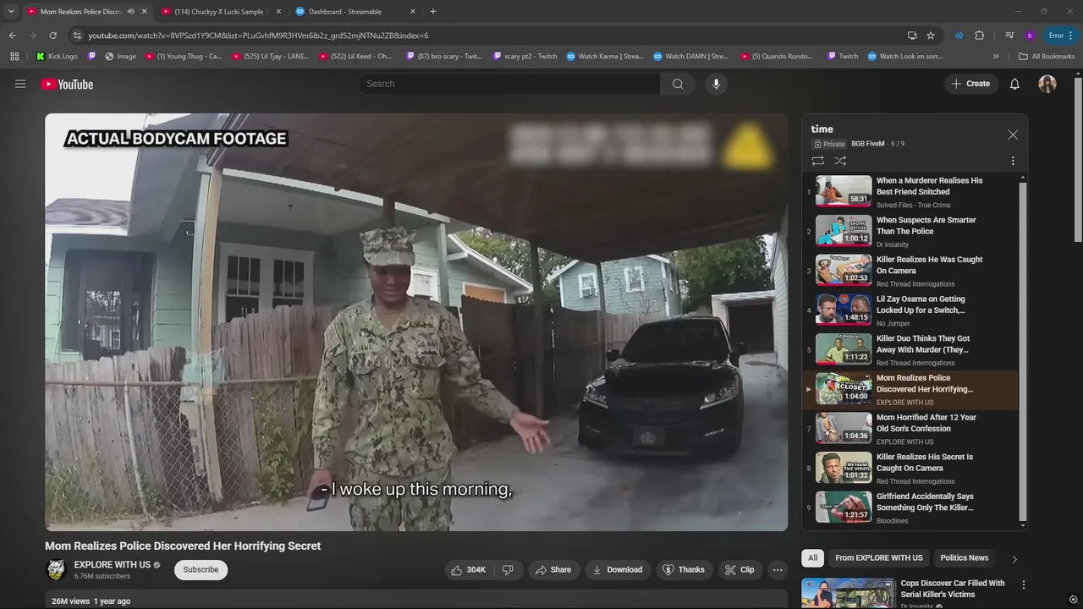Mute the 'Mom Realizes Police' tab audio

point(130,12)
